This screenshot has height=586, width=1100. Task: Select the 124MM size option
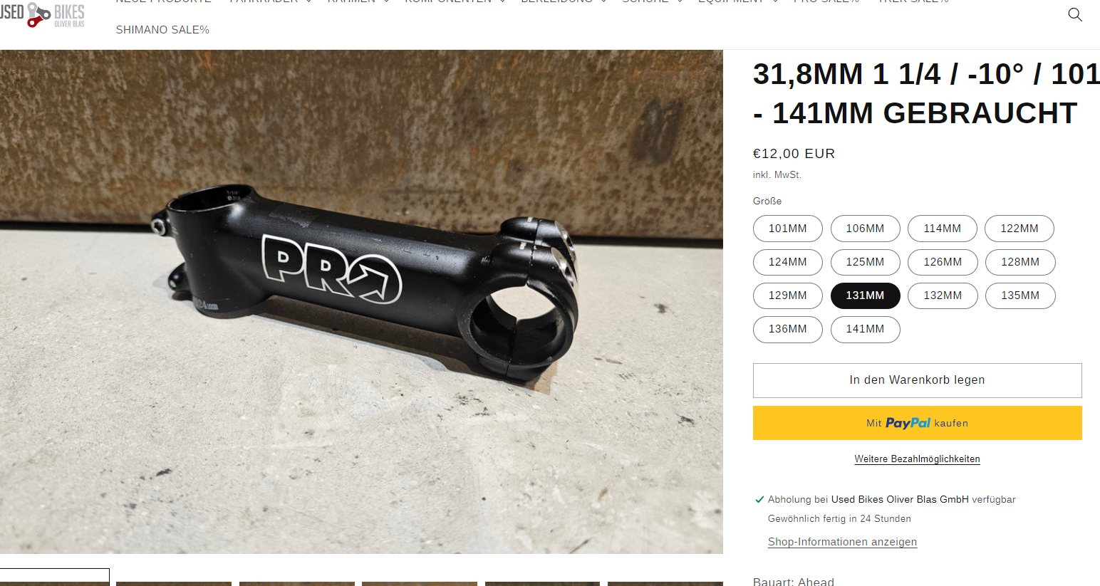coord(788,262)
